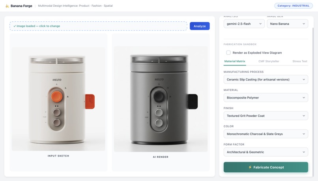Click the Multimodal Design Intelligence subtitle text
The width and height of the screenshot is (318, 181).
click(75, 6)
